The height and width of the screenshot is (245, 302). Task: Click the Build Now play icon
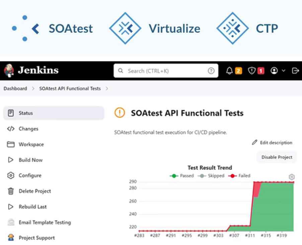(11, 160)
